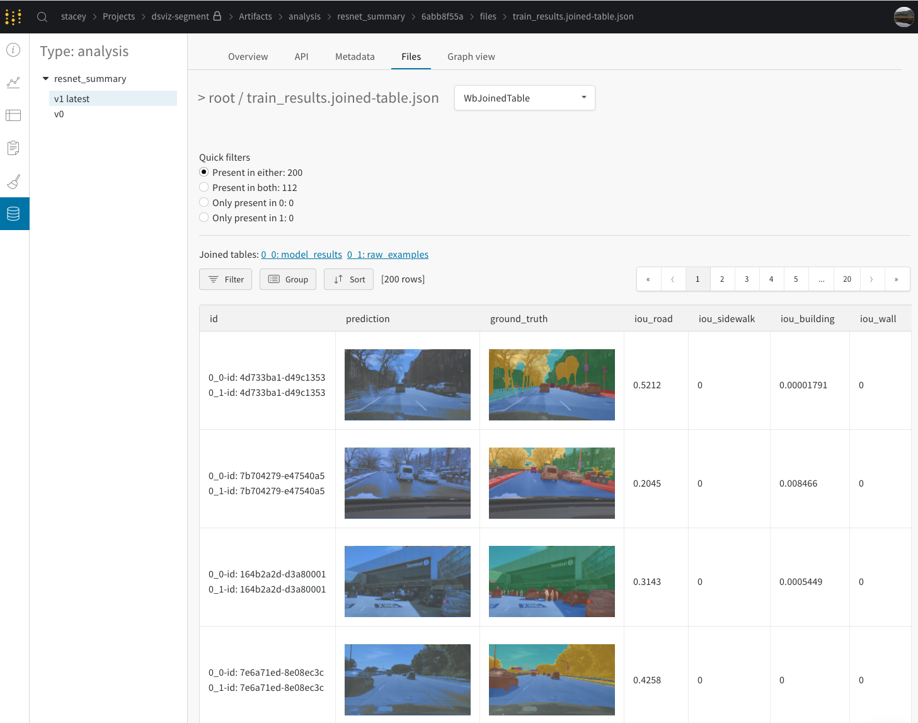Viewport: 918px width, 723px height.
Task: Jump to last page double-right arrow
Action: click(897, 279)
